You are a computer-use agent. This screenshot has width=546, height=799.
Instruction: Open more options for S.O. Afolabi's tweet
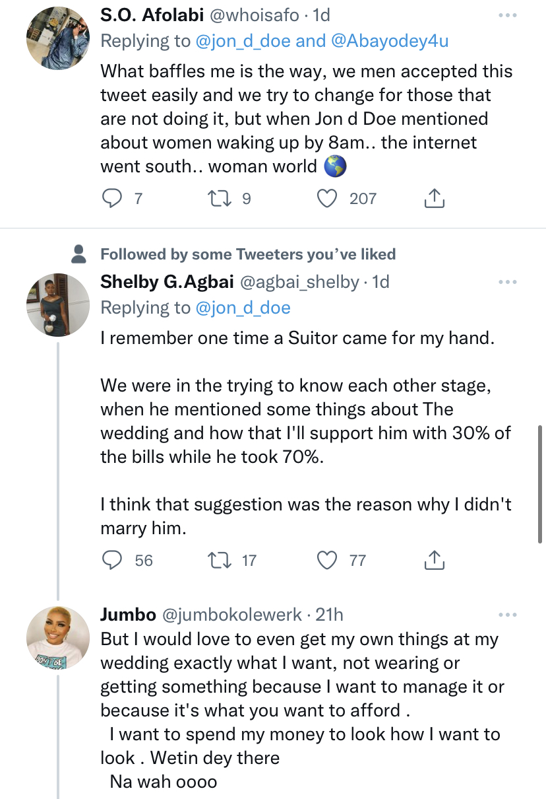tap(507, 15)
